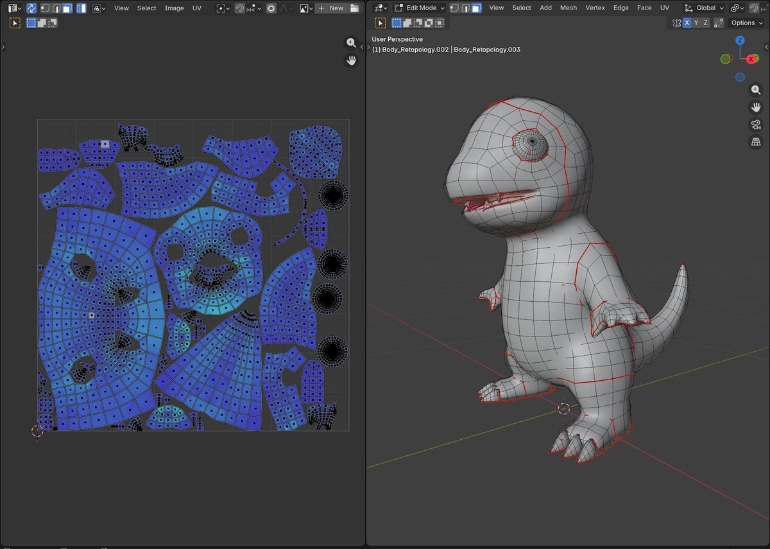
Task: Enable UV island selection mode
Action: point(81,8)
